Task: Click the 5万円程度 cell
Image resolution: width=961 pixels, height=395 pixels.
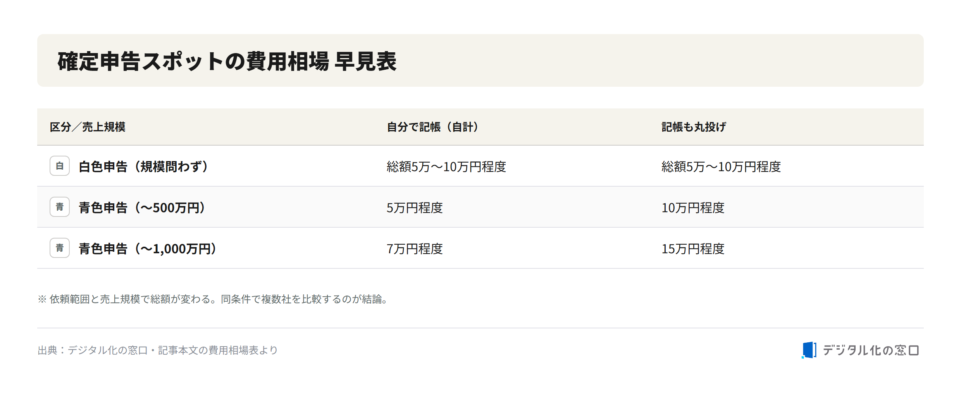Action: click(415, 208)
